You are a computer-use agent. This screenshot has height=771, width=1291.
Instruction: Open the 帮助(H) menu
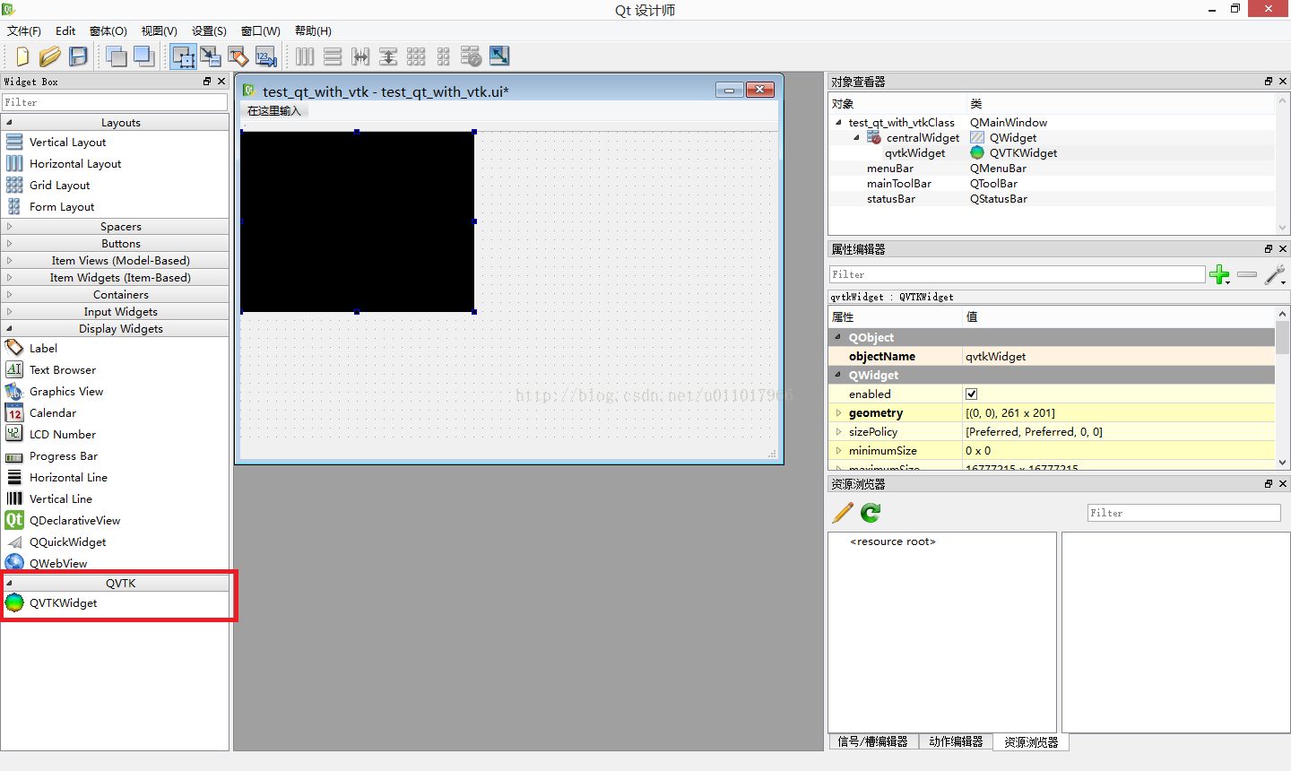313,30
